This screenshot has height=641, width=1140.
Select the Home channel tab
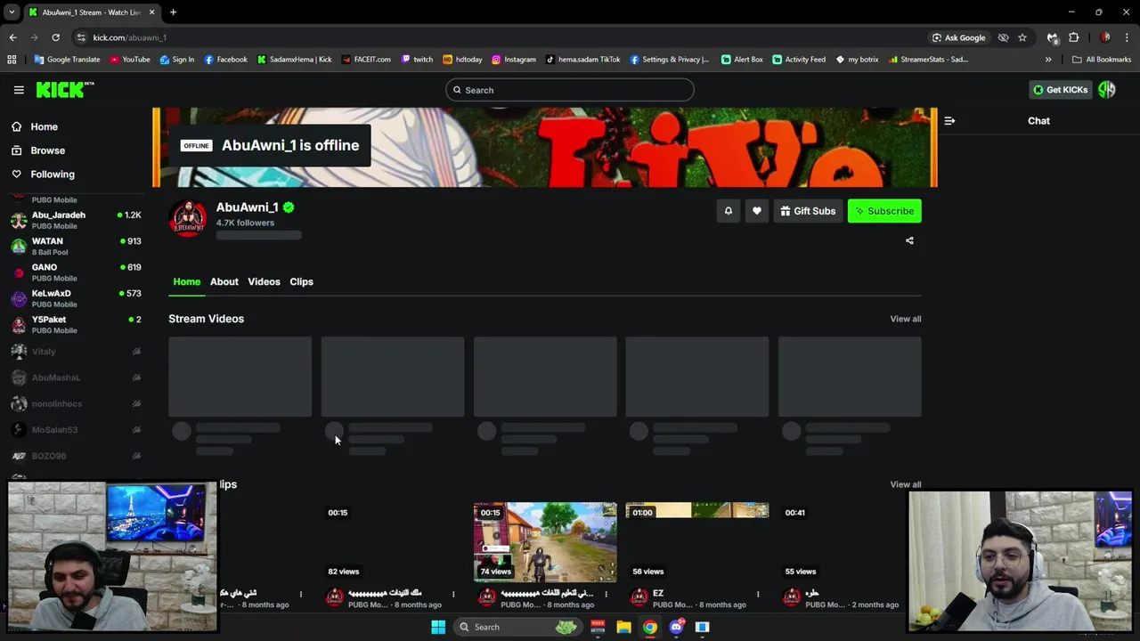coord(187,281)
